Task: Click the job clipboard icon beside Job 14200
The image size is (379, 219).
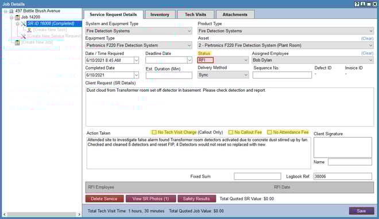Action: coord(17,17)
